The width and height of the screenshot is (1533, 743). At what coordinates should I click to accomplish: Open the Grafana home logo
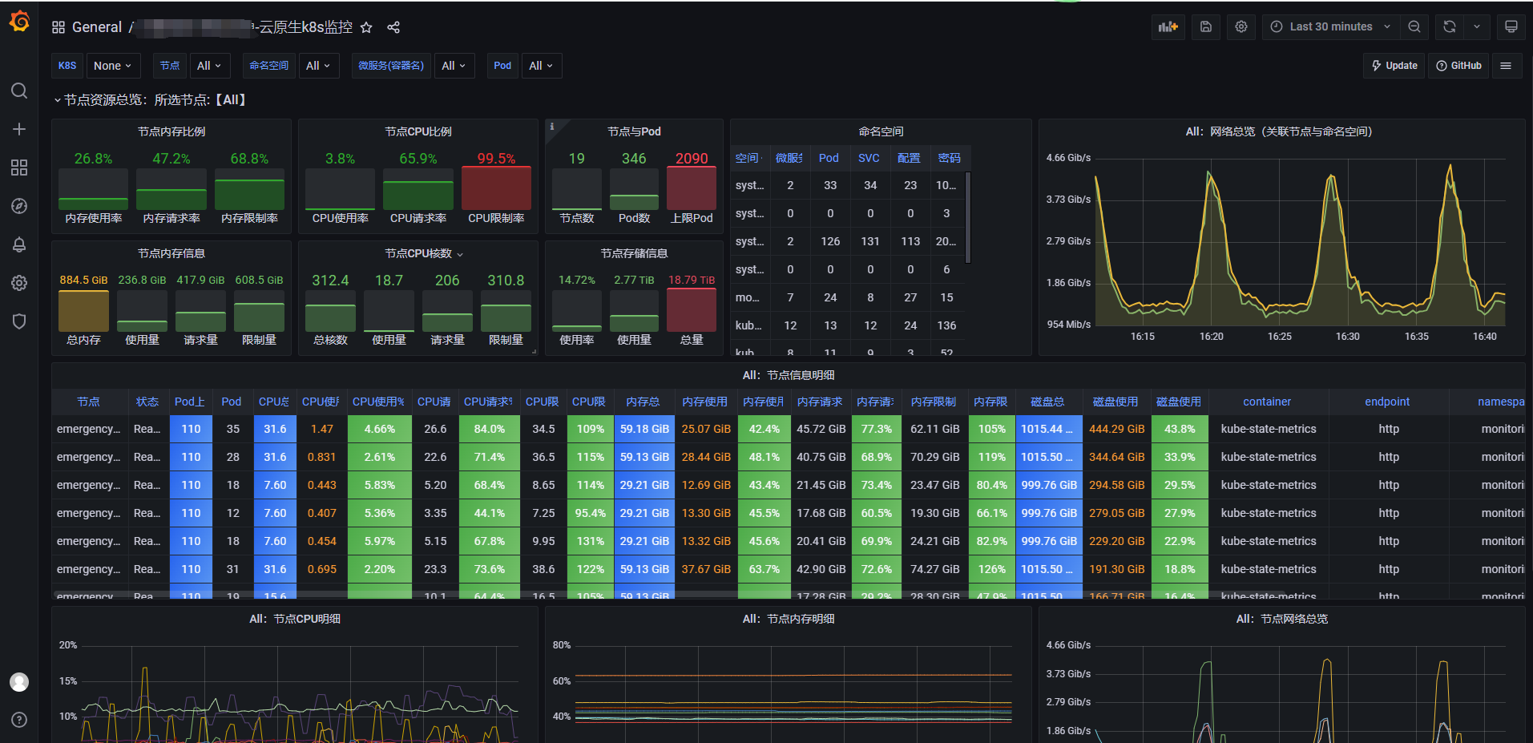tap(19, 22)
